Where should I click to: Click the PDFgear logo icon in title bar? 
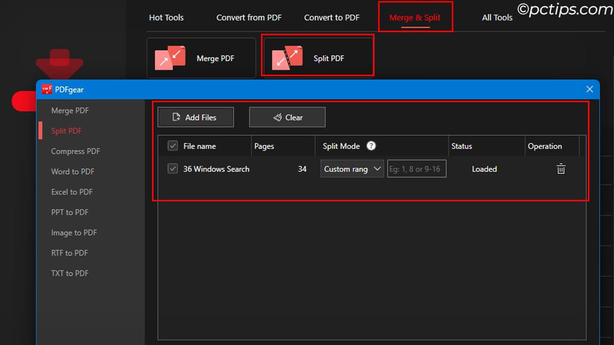[x=47, y=89]
